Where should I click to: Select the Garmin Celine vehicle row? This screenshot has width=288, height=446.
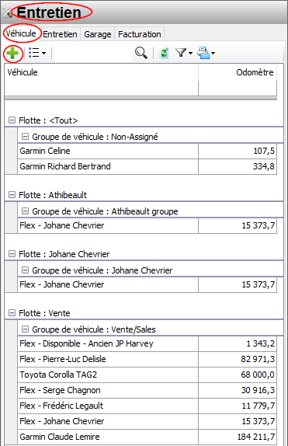tap(147, 151)
